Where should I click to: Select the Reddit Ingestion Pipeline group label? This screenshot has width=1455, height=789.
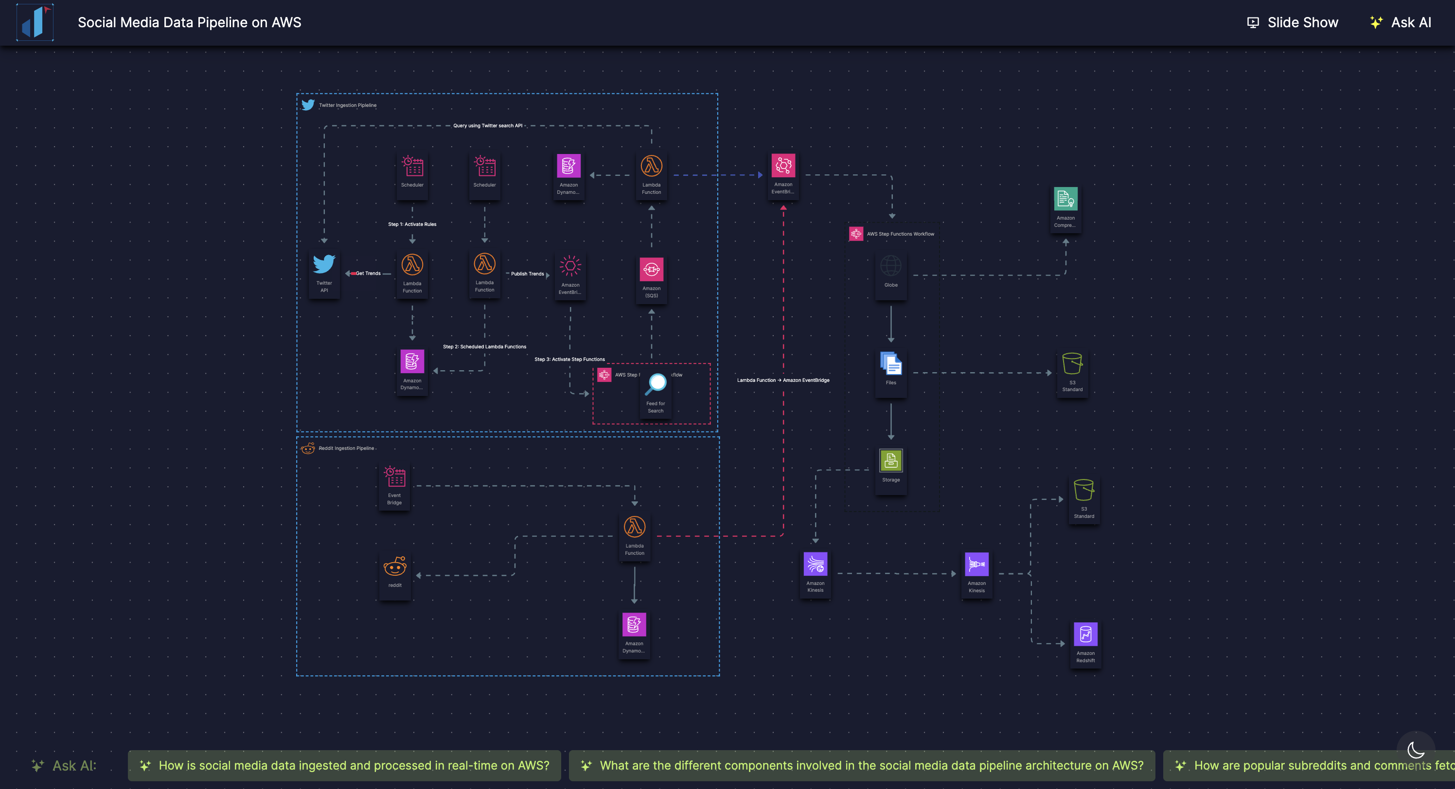coord(346,448)
